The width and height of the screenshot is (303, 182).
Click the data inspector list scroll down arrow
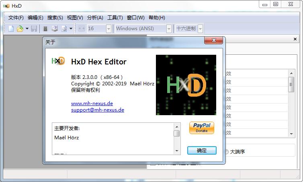point(291,134)
